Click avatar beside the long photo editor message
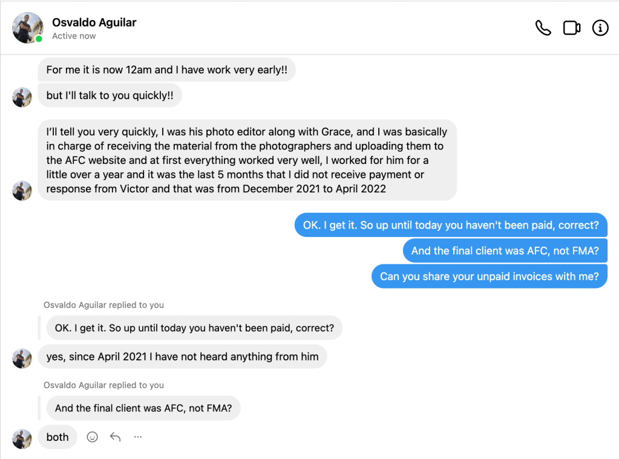Image resolution: width=619 pixels, height=459 pixels. (x=22, y=190)
